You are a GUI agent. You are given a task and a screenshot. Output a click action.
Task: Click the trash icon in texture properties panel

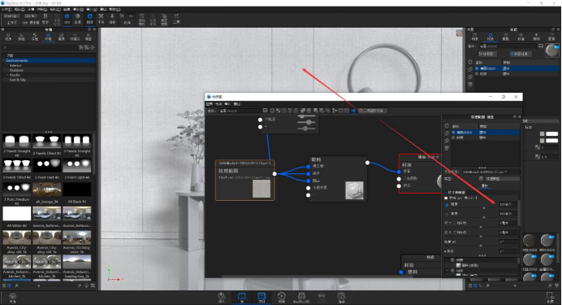click(447, 148)
